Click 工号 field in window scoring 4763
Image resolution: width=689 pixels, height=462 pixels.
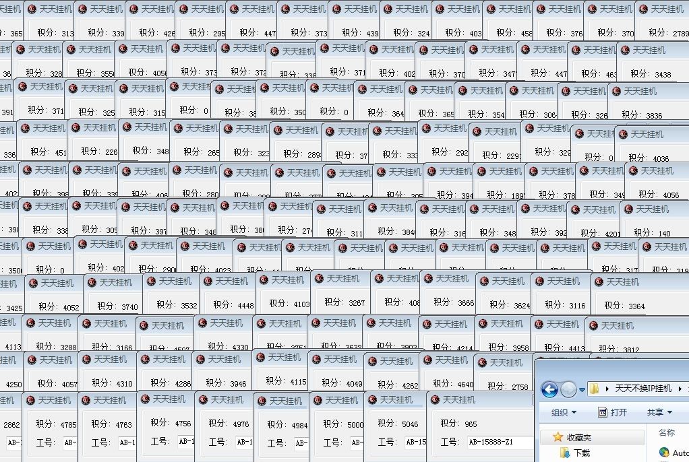click(x=127, y=442)
